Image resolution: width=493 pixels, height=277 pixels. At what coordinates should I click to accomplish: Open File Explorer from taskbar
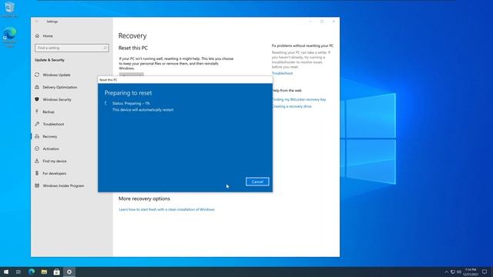point(44,272)
